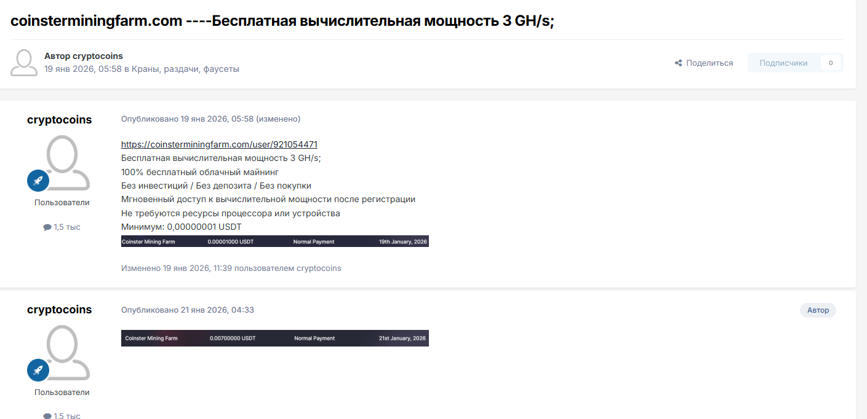Image resolution: width=867 pixels, height=419 pixels.
Task: Click the rocket badge on first post avatar
Action: point(38,181)
